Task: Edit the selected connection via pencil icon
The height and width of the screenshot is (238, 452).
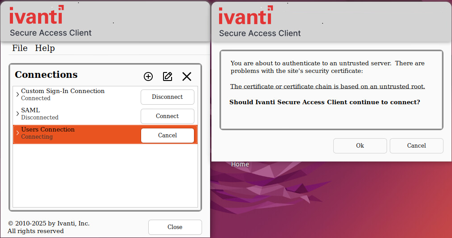Action: pyautogui.click(x=168, y=76)
